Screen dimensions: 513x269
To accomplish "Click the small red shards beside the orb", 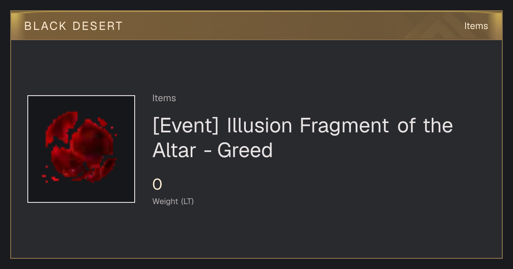I will (x=49, y=175).
